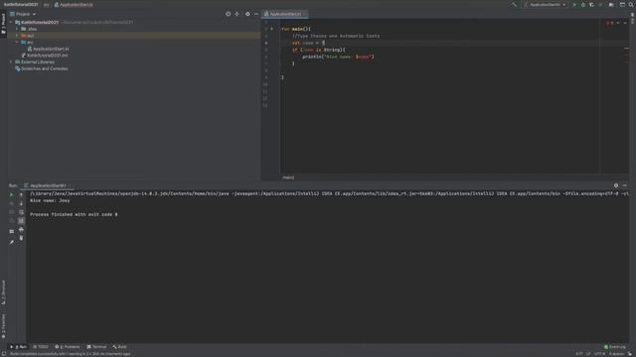Click the restore layout icon in Run panel
Image resolution: width=636 pixels, height=357 pixels.
pyautogui.click(x=11, y=231)
